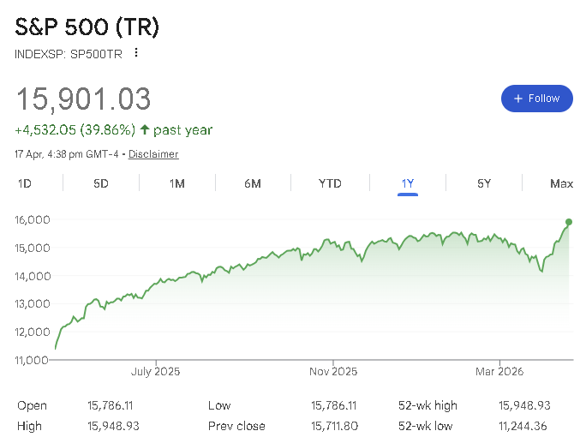Click the July 2025 axis label
This screenshot has height=443, width=586.
pos(155,372)
